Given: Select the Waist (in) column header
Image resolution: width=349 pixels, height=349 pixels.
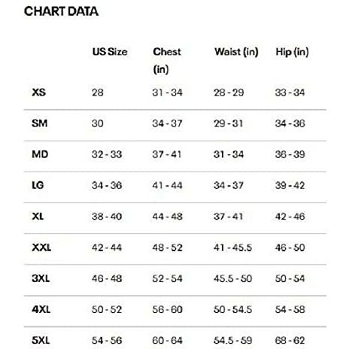Looking at the screenshot, I should (x=236, y=52).
